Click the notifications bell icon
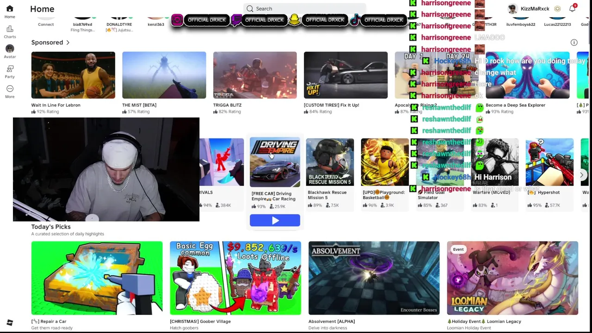Image resolution: width=592 pixels, height=333 pixels. point(572,9)
